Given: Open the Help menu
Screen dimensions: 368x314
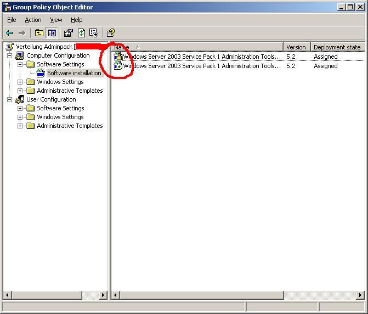Looking at the screenshot, I should coord(77,20).
